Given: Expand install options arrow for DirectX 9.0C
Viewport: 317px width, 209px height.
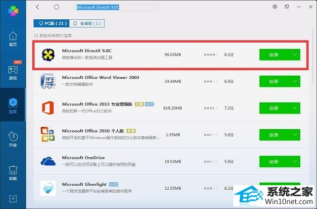Looking at the screenshot, I should click(295, 55).
